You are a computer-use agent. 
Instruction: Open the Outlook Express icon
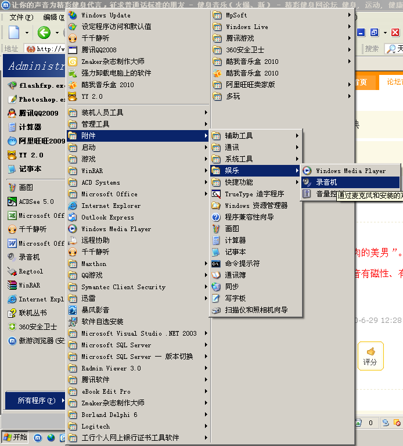click(x=73, y=217)
